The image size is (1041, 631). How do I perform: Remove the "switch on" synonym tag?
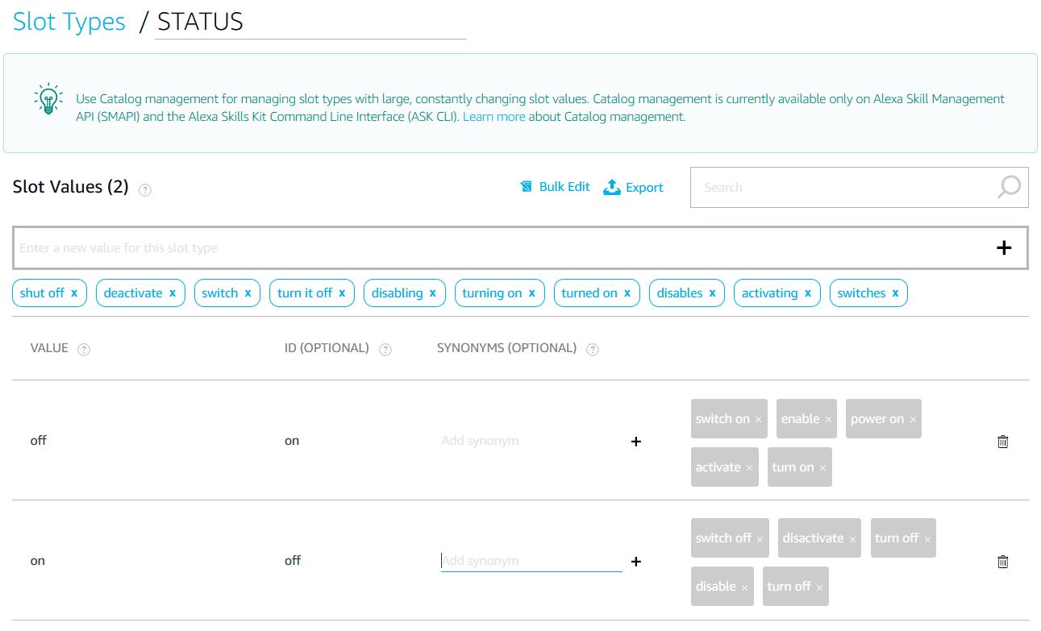point(757,418)
